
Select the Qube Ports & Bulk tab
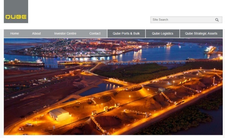pos(126,34)
